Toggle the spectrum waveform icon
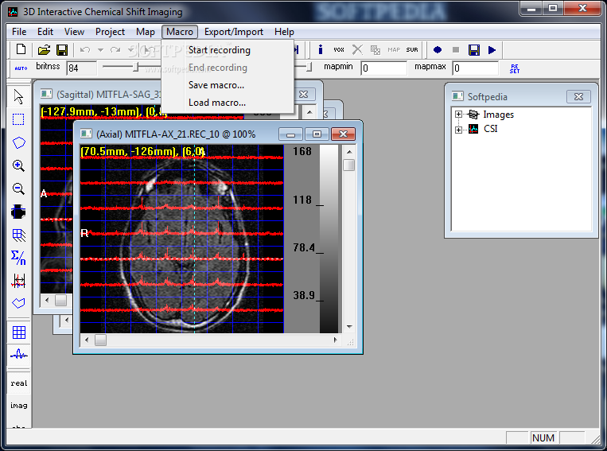607x451 pixels. tap(18, 355)
